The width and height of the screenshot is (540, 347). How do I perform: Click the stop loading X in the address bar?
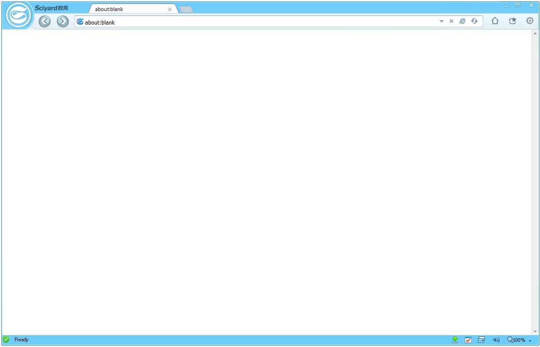click(x=451, y=21)
